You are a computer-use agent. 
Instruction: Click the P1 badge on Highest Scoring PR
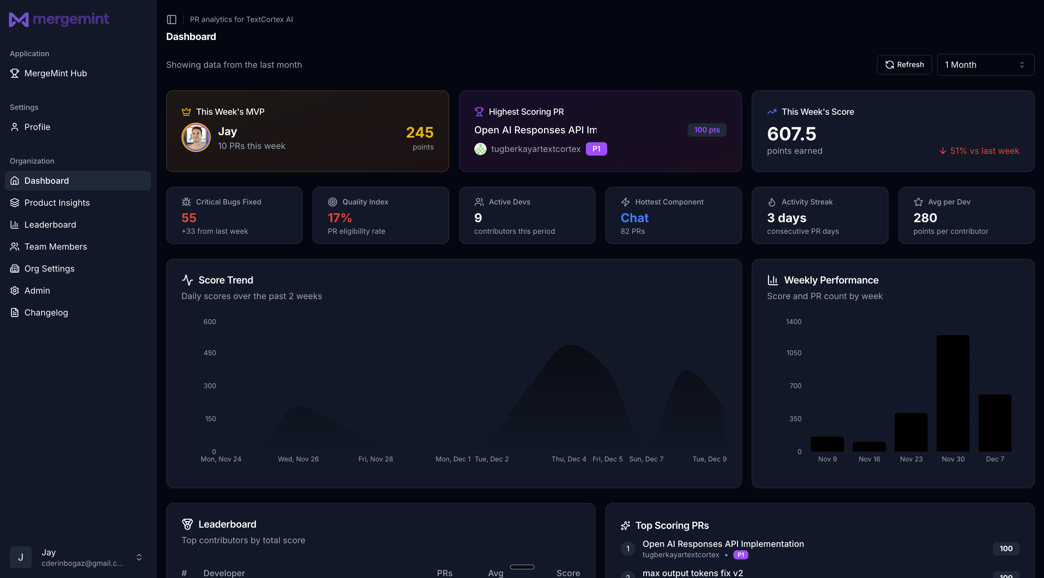[596, 149]
